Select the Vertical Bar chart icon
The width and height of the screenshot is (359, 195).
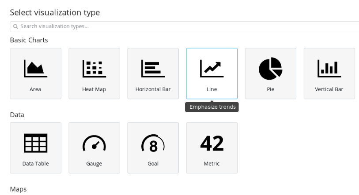329,68
